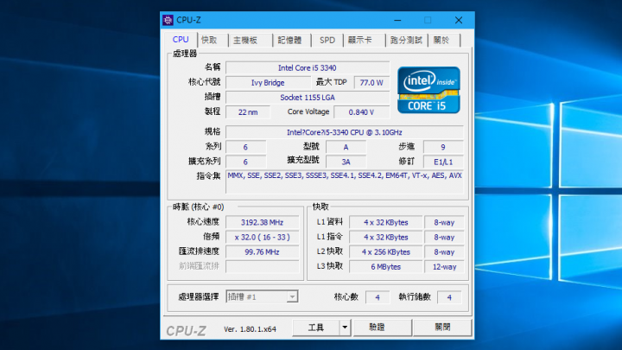This screenshot has height=350, width=622.
Task: Go to the SPD tab
Action: pyautogui.click(x=327, y=40)
